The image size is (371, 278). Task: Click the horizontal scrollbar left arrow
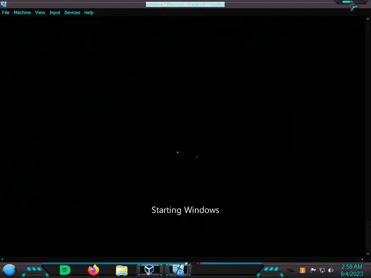point(3,259)
